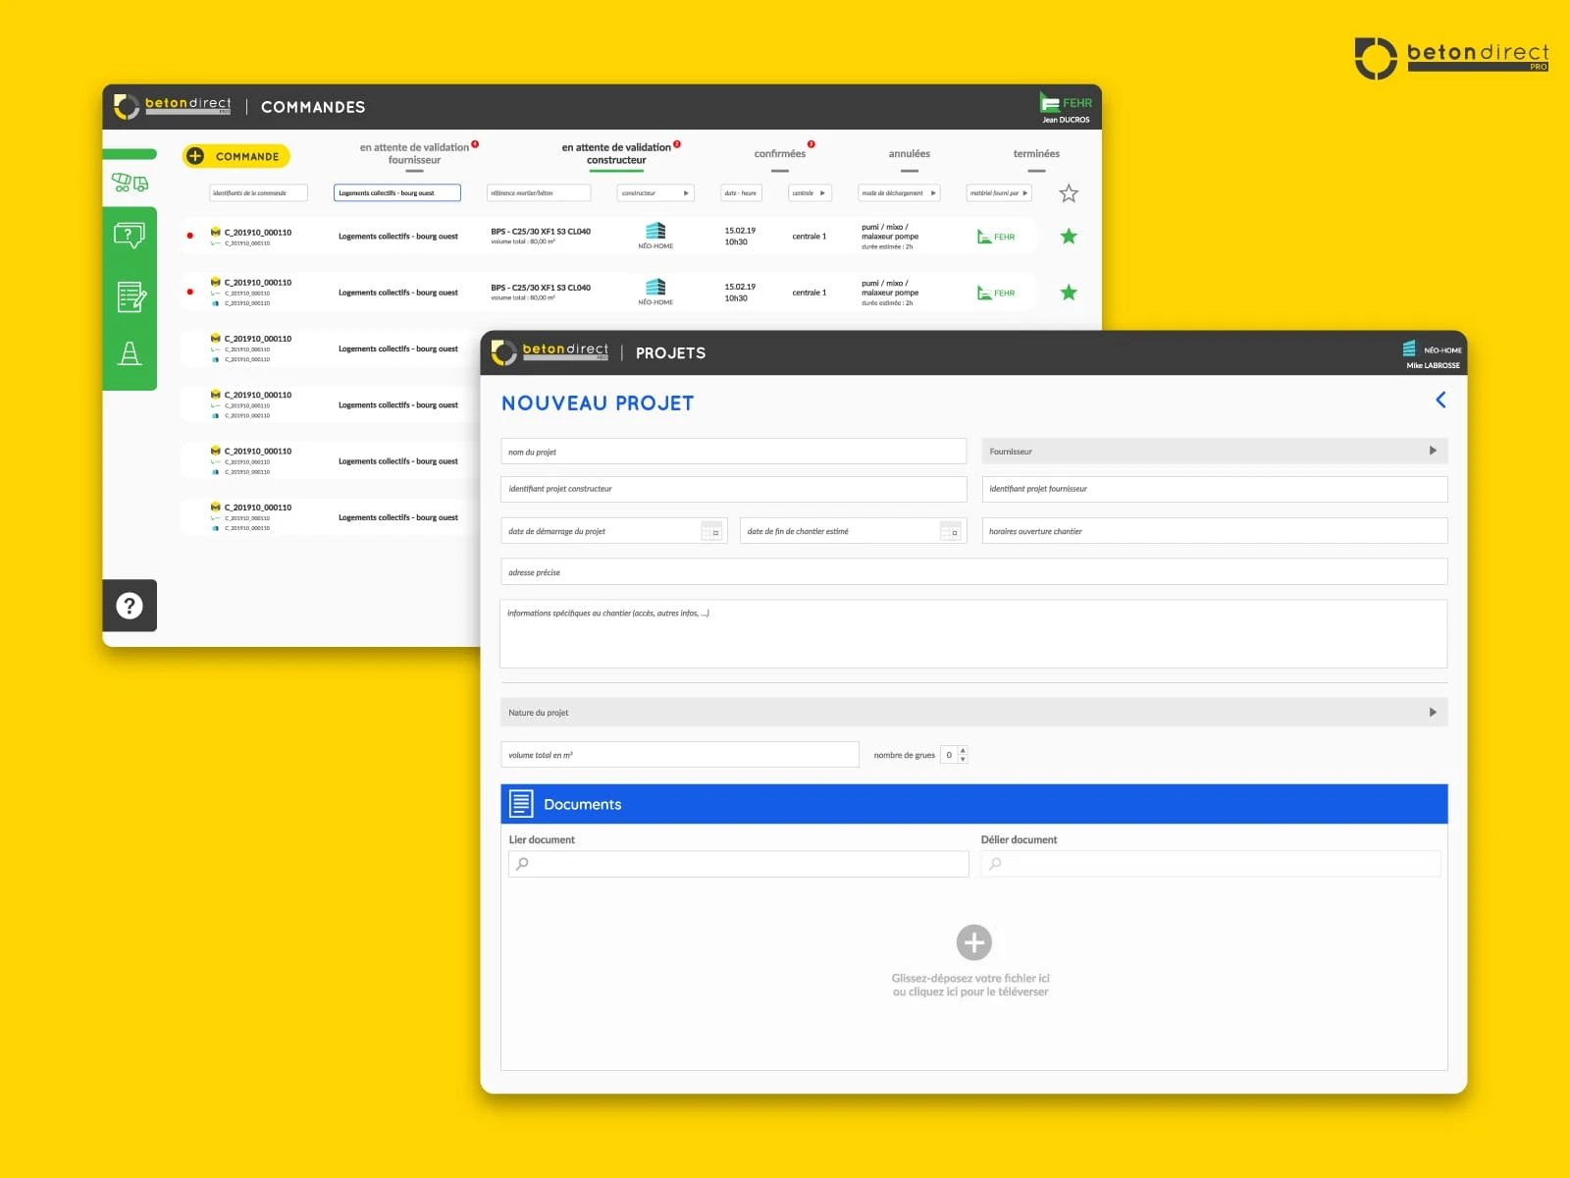This screenshot has height=1178, width=1570.
Task: Click the question chat bubble sidebar icon
Action: click(x=130, y=235)
